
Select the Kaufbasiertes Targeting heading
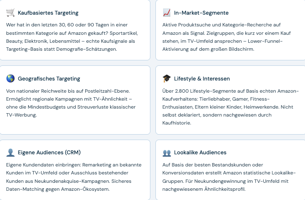tap(48, 13)
